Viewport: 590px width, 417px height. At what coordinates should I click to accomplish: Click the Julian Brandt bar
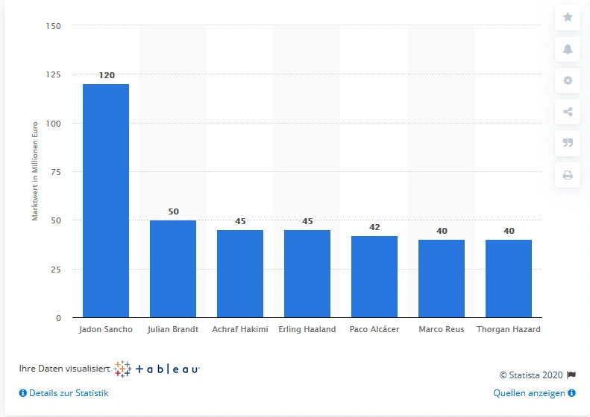(x=173, y=269)
